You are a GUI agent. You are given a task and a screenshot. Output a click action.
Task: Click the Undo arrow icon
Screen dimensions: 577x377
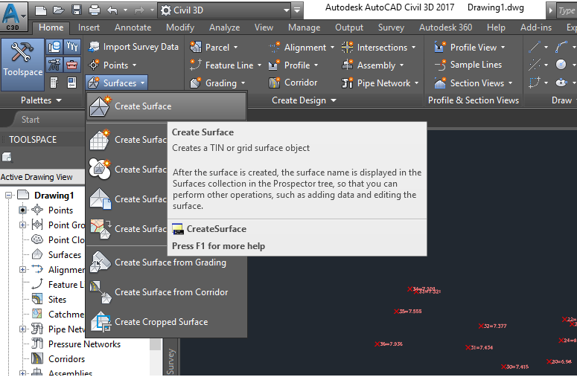[x=112, y=10]
